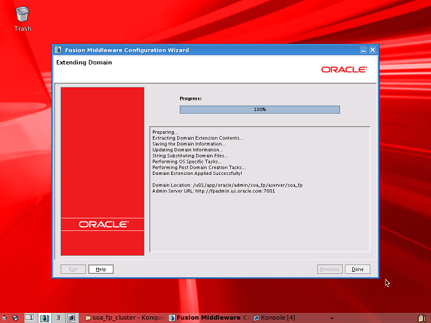This screenshot has height=323, width=431.
Task: Switch to virtual desktop 4
Action: point(72,318)
